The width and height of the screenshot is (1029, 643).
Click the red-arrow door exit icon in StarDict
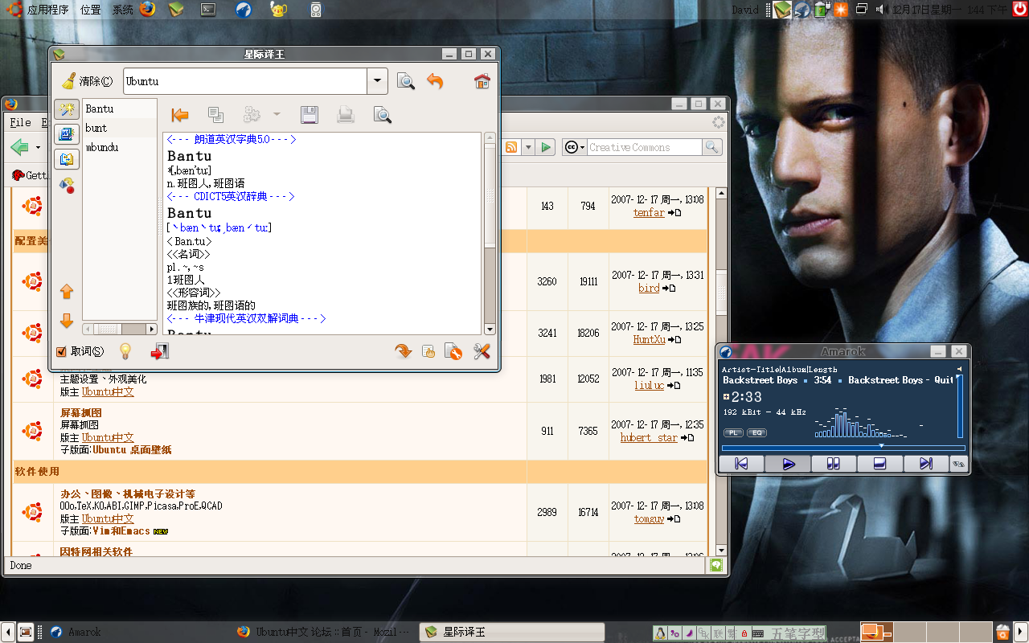159,351
